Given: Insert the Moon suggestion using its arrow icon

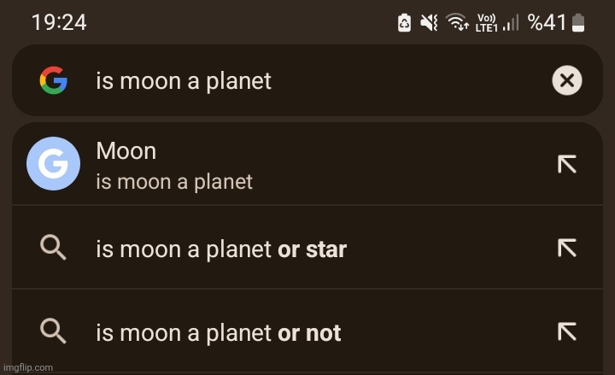Looking at the screenshot, I should pyautogui.click(x=566, y=164).
